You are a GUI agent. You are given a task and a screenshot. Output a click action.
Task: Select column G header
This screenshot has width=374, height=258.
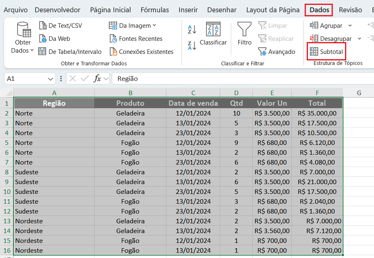point(359,93)
